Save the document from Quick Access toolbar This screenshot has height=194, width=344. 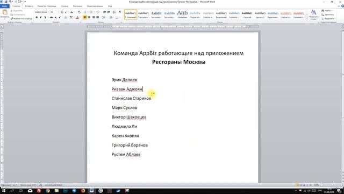point(6,2)
